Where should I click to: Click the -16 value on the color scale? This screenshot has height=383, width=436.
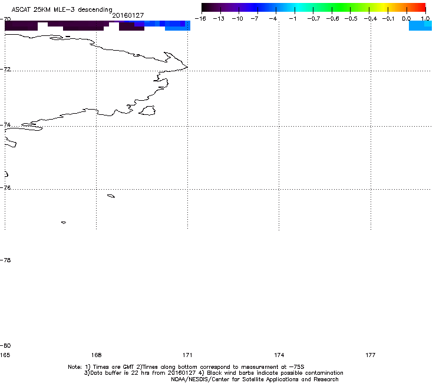tap(200, 19)
